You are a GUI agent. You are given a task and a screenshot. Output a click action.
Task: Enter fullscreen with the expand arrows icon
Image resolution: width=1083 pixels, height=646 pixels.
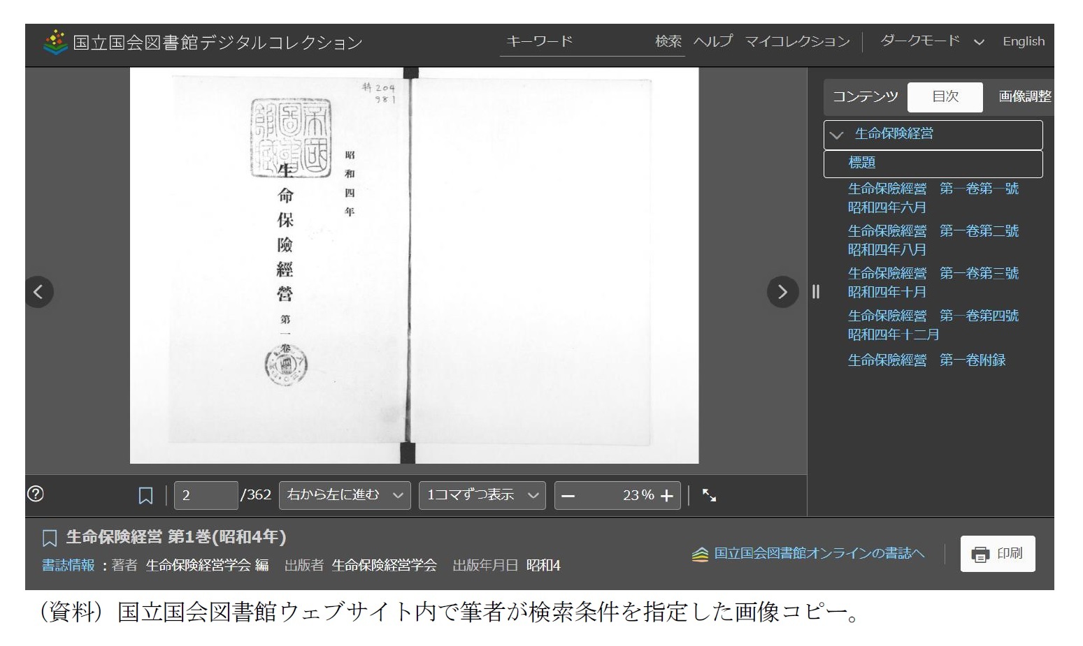709,494
